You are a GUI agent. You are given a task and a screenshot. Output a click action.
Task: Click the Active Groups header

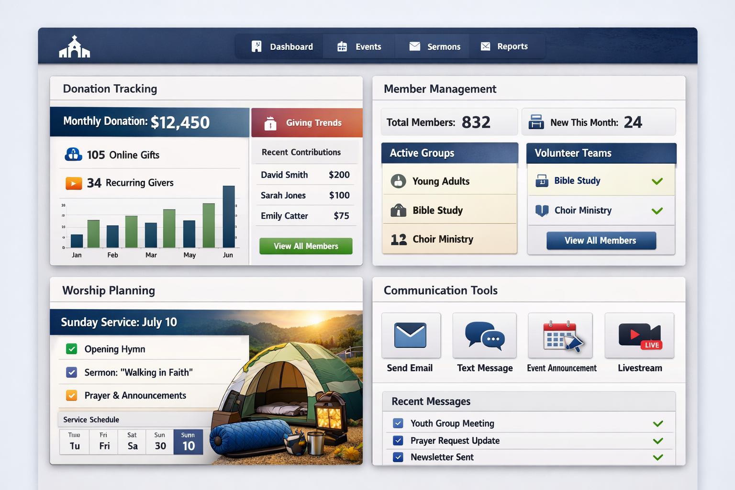tap(449, 153)
